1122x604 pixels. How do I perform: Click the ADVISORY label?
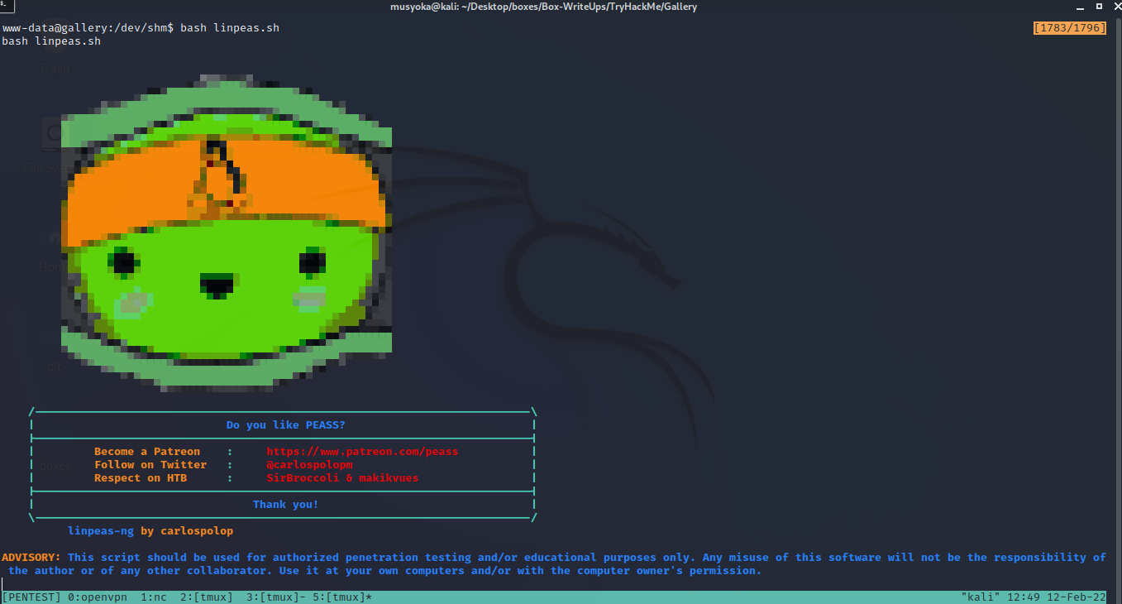[x=31, y=558]
